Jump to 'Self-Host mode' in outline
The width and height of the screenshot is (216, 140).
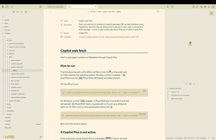point(177,99)
